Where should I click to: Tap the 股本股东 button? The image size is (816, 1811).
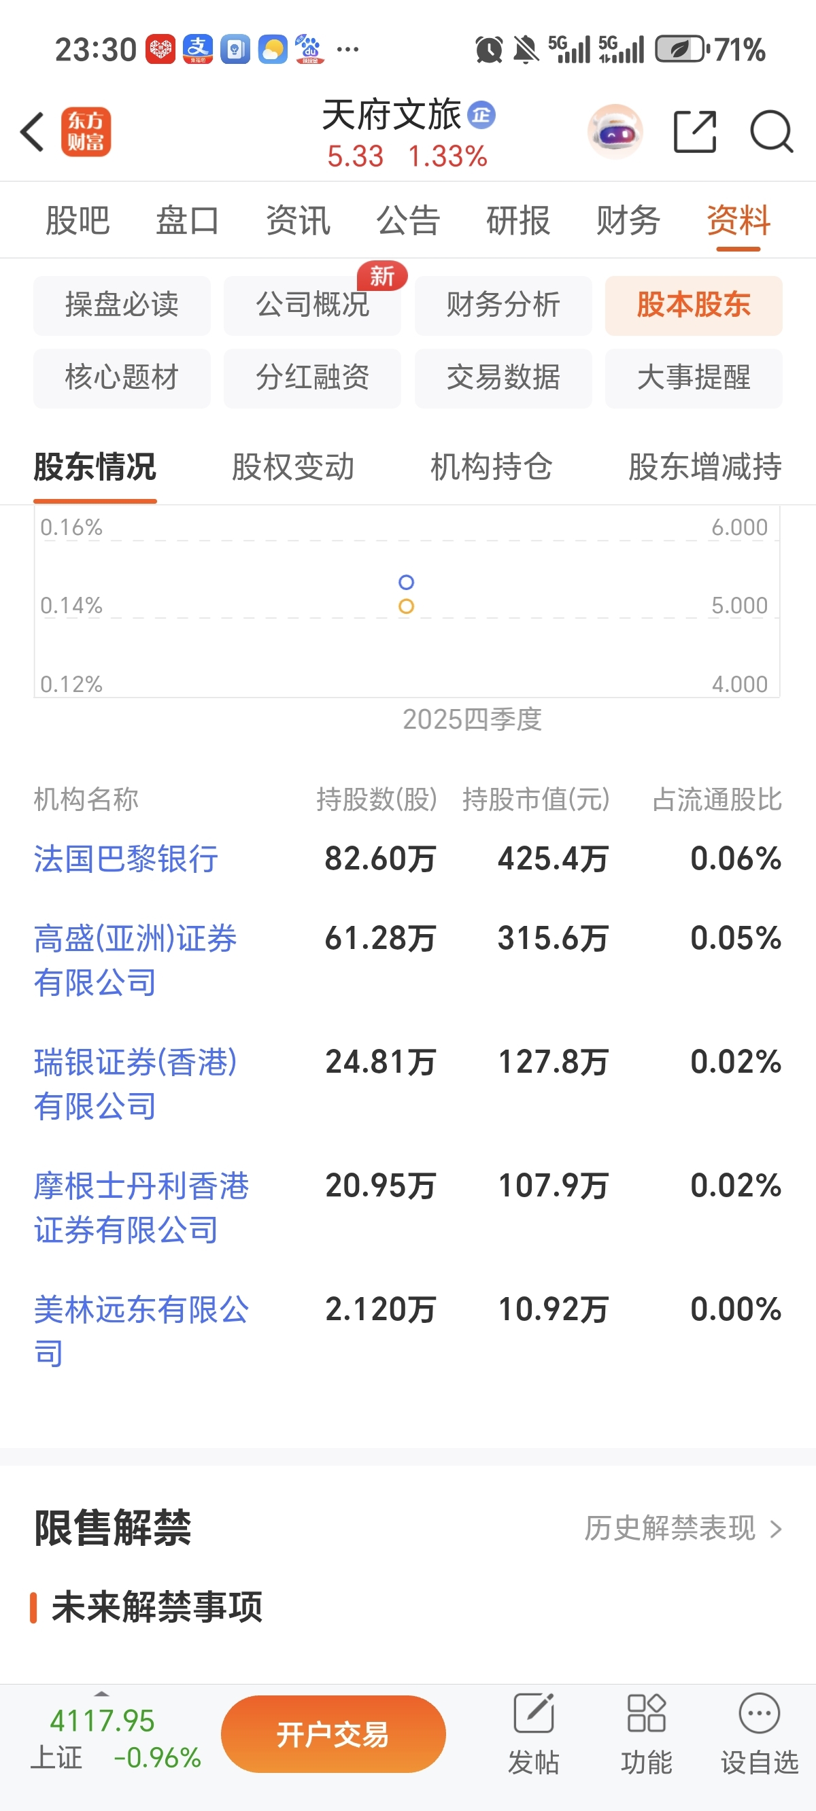(x=694, y=305)
